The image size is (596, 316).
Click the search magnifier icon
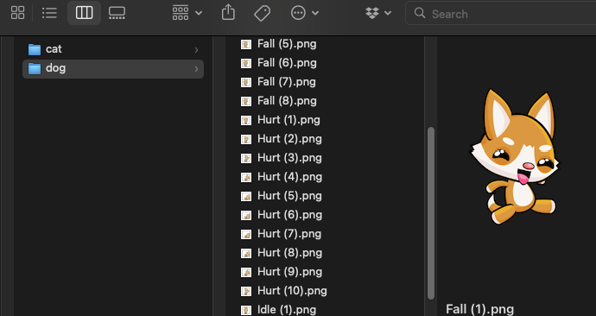click(420, 13)
